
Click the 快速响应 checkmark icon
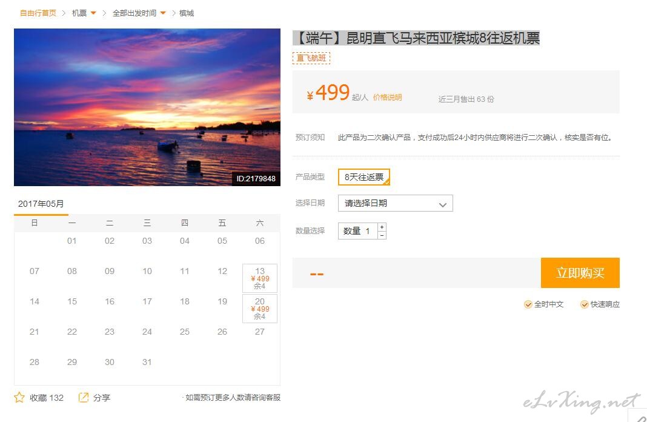point(584,305)
